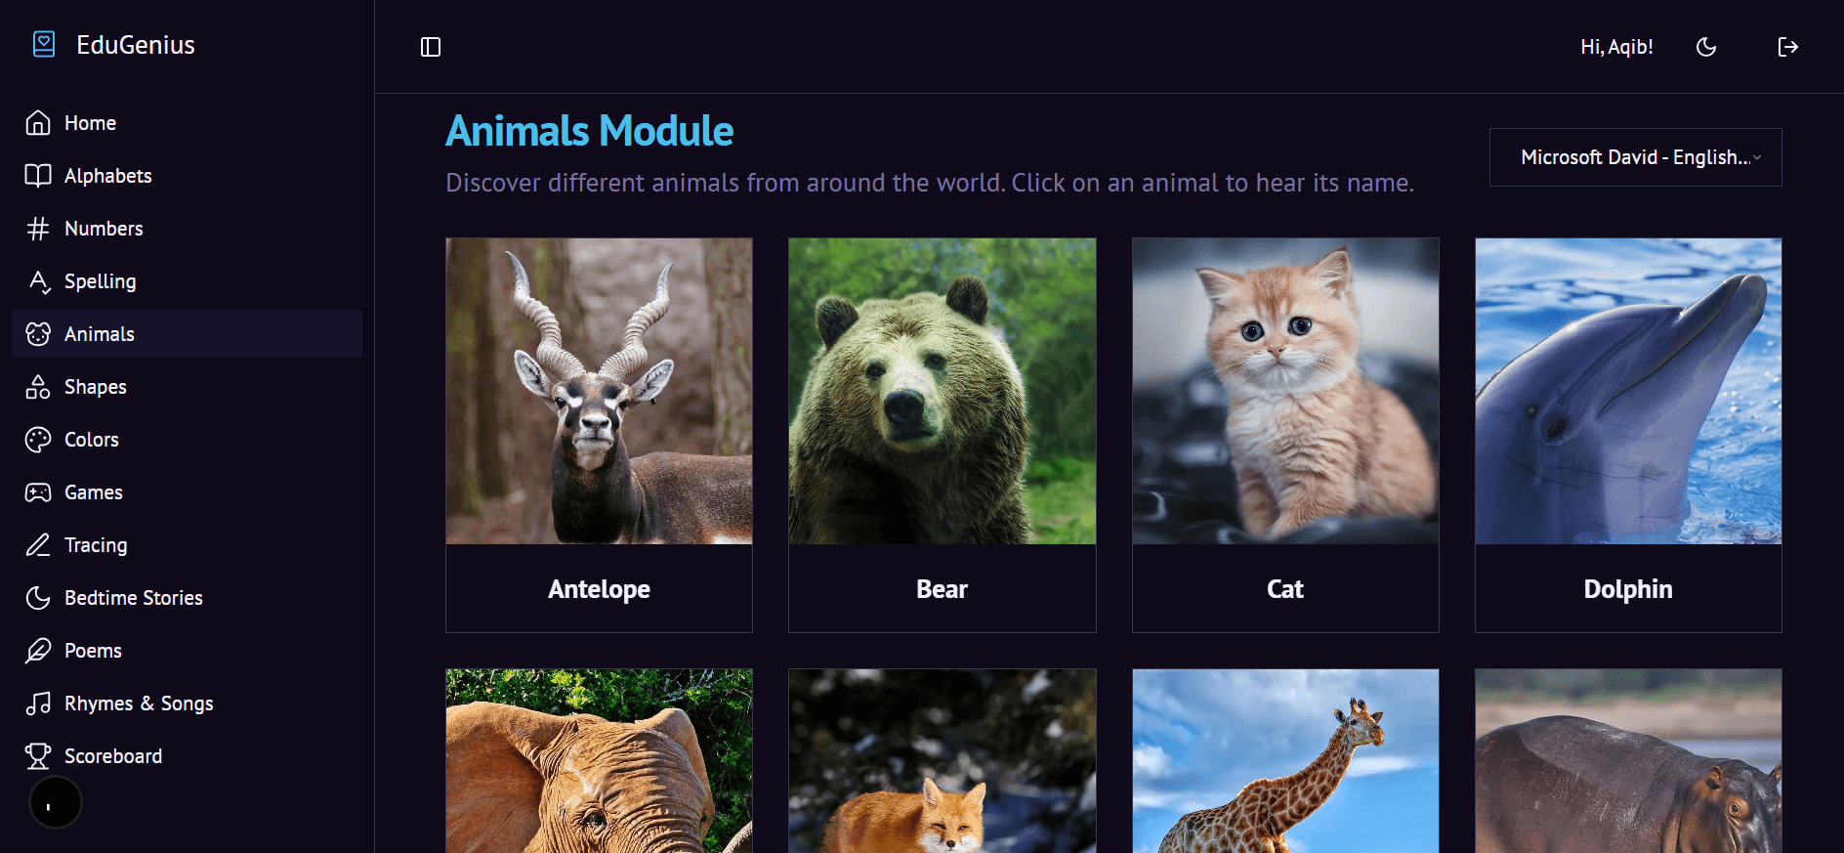
Task: Click the EduGenius logo icon
Action: 44,44
